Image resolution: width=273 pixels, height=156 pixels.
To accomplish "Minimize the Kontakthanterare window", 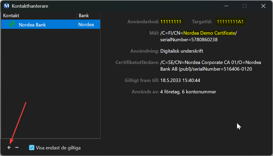I will 226,6.
